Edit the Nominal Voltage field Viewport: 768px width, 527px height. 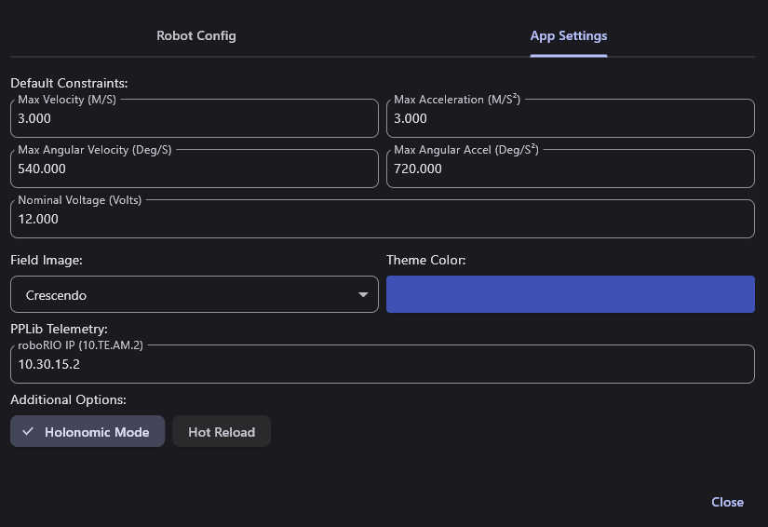(x=383, y=219)
